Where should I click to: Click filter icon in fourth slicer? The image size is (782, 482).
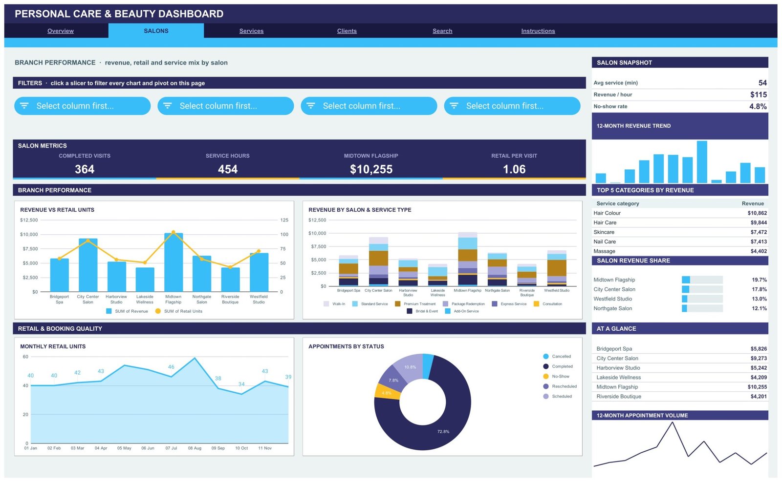coord(454,106)
